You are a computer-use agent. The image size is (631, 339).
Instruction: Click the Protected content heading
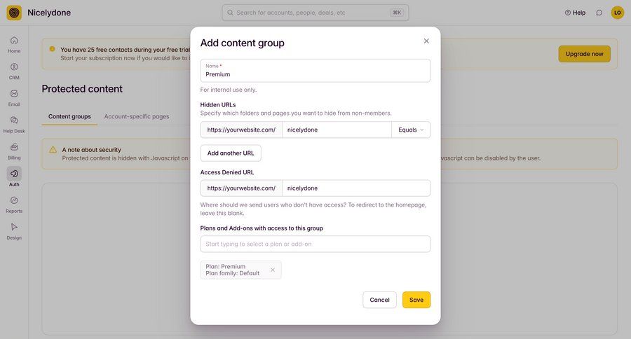[82, 89]
